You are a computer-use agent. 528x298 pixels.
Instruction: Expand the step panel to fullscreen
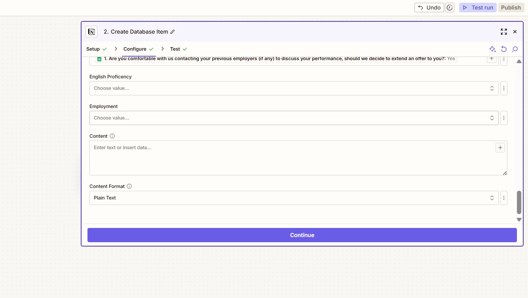coord(504,32)
